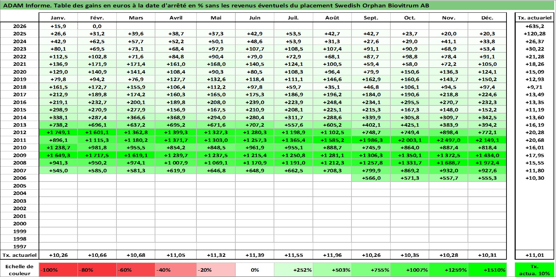The height and width of the screenshot is (277, 556).
Task: Click the Echelle de couleur label
Action: coord(19,270)
